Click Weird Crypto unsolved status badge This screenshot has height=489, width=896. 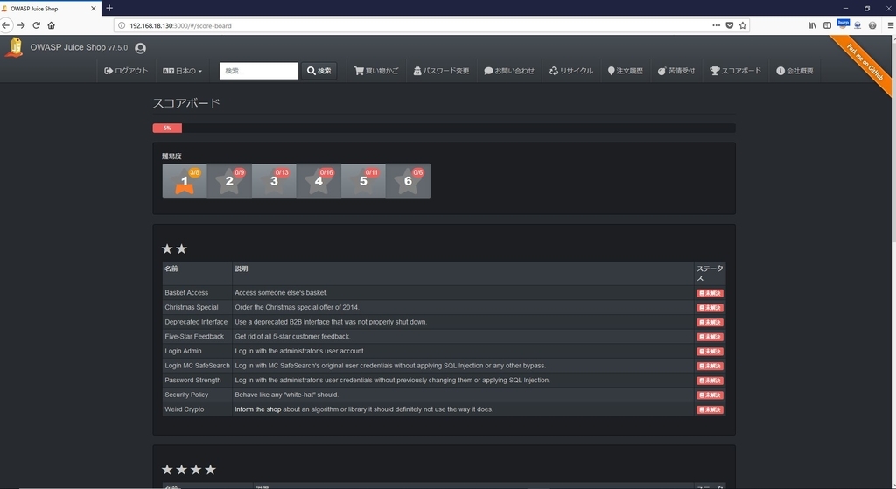pyautogui.click(x=710, y=409)
